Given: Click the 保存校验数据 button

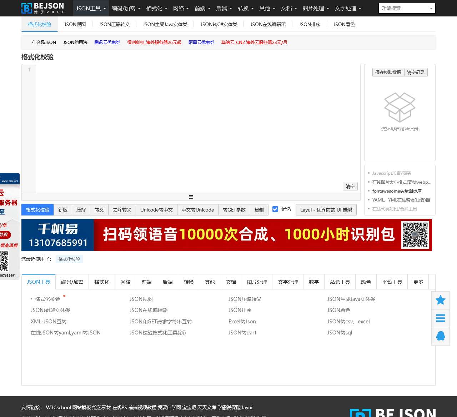Looking at the screenshot, I should [x=388, y=72].
